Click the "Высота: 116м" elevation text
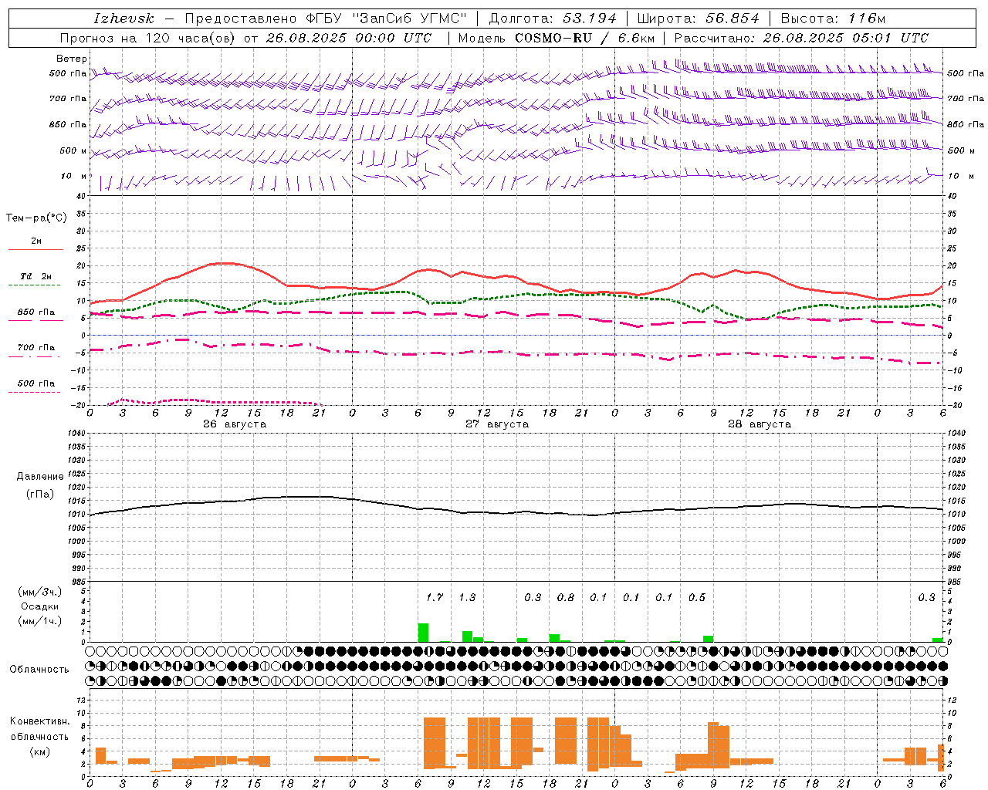 (x=833, y=19)
